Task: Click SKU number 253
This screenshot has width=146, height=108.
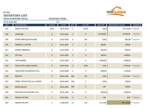Action: click(x=7, y=60)
